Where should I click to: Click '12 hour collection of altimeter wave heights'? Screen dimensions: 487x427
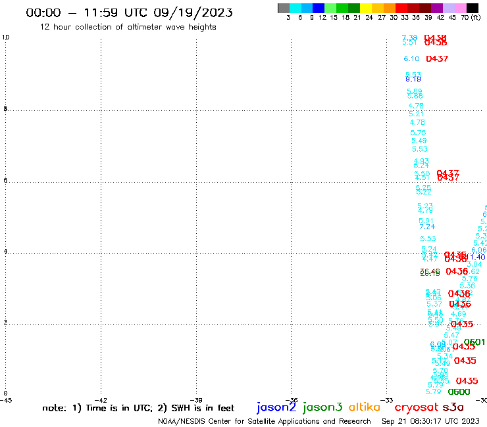click(128, 27)
